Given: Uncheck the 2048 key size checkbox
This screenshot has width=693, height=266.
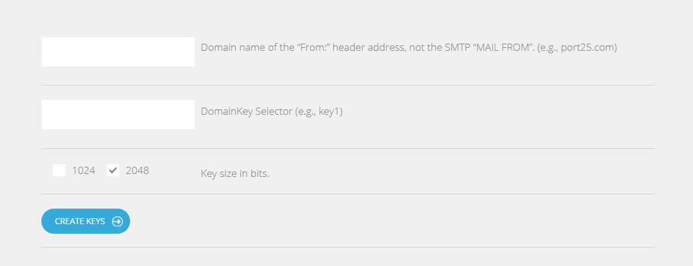Looking at the screenshot, I should [113, 170].
